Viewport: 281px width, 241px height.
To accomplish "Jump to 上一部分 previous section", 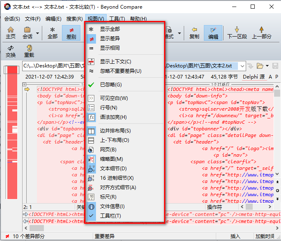I will 261,33.
